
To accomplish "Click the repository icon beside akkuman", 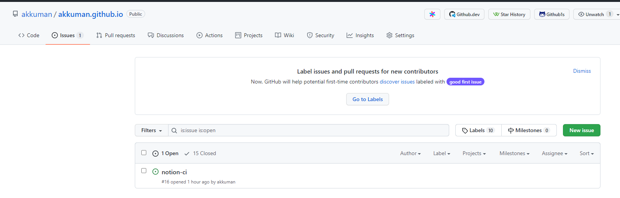I will point(15,14).
